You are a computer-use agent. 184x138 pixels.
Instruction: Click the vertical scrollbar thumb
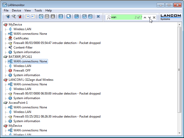coord(179,70)
